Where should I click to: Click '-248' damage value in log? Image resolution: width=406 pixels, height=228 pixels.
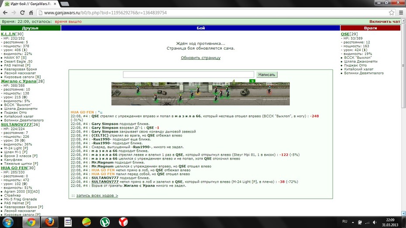point(315,116)
